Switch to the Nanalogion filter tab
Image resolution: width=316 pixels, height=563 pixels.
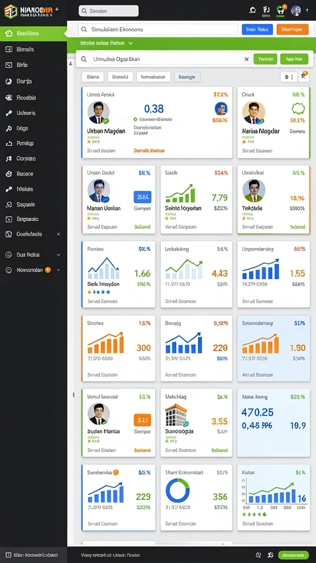(154, 77)
